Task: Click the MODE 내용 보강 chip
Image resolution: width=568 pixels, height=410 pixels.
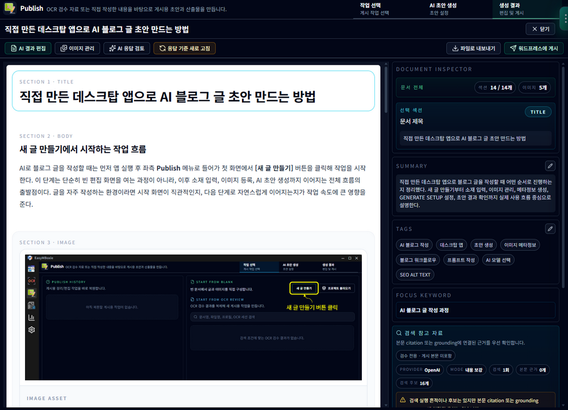Action: pyautogui.click(x=466, y=370)
